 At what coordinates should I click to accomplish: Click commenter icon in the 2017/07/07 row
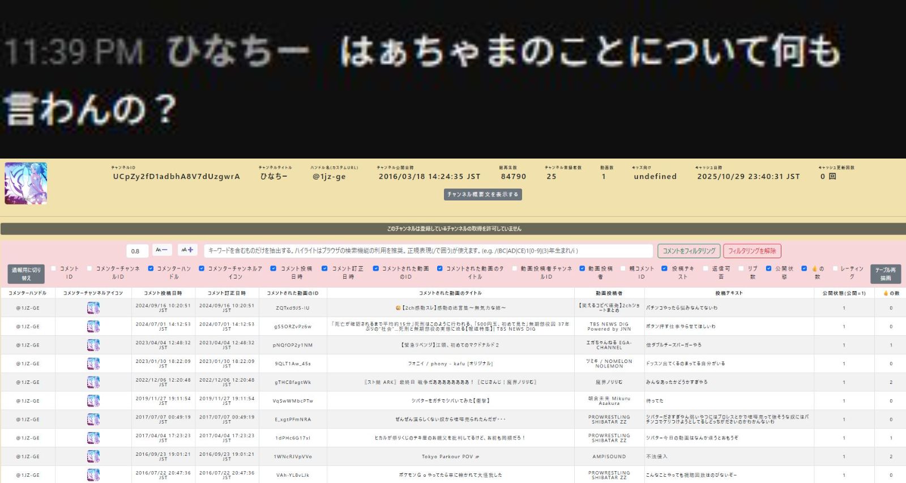(93, 420)
